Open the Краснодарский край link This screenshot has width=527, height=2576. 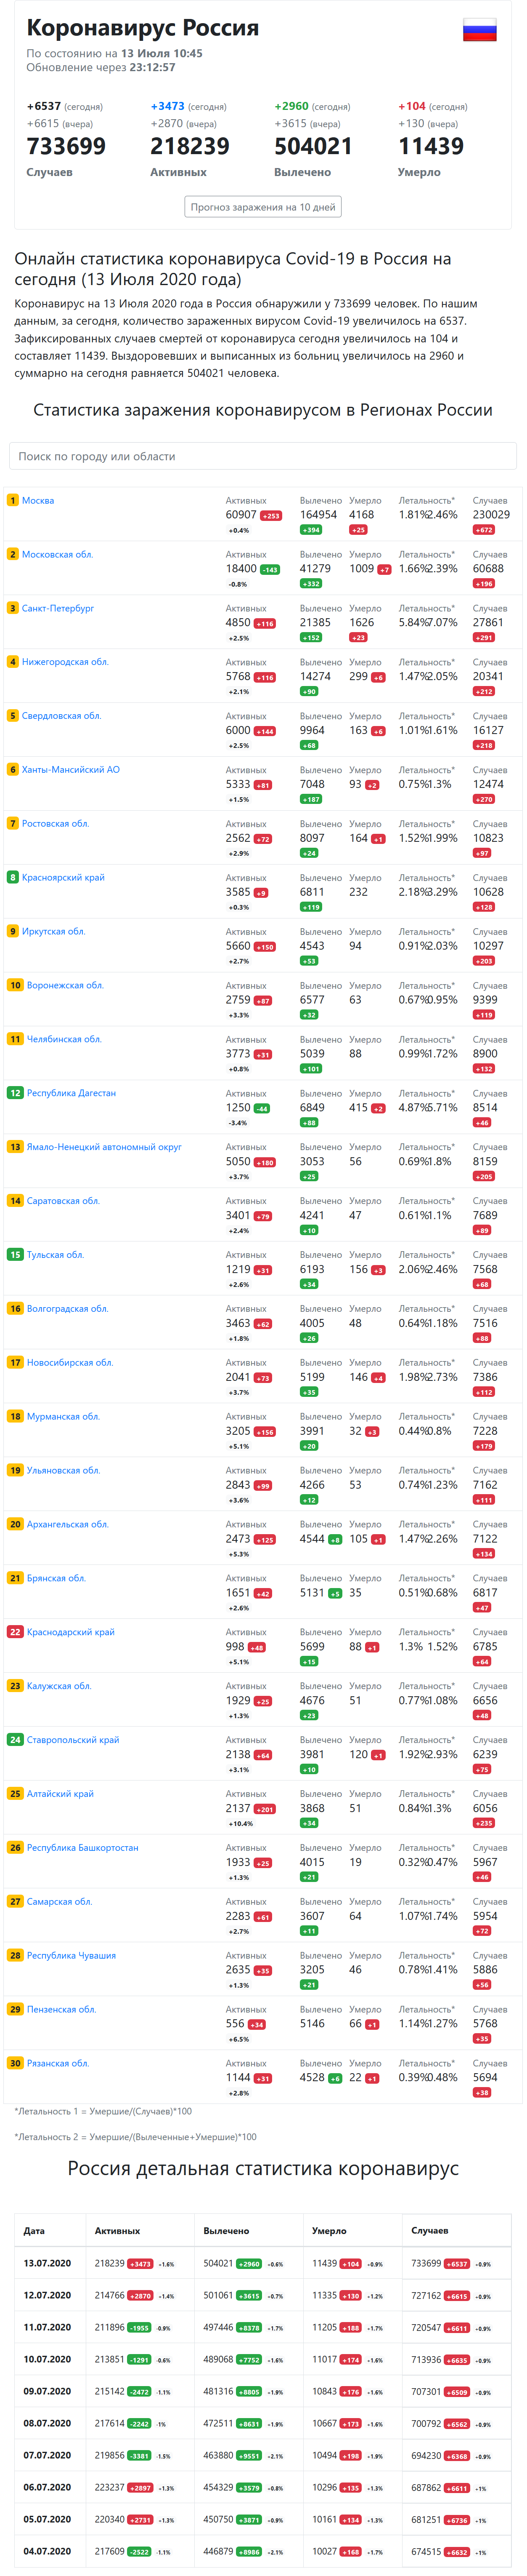pos(71,1632)
